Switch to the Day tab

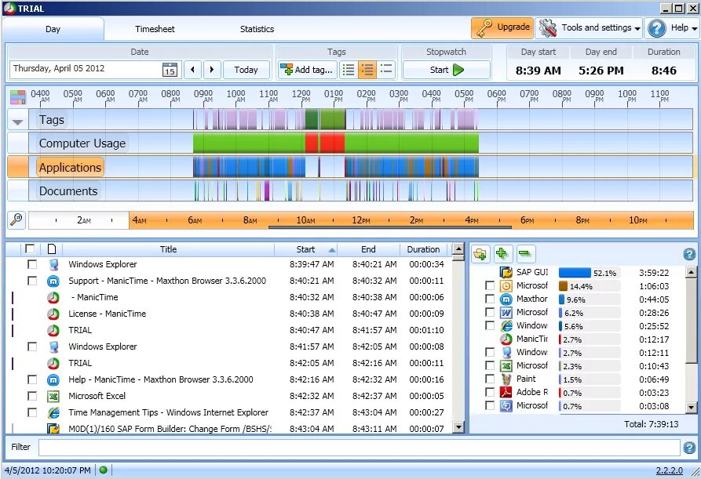click(x=53, y=29)
